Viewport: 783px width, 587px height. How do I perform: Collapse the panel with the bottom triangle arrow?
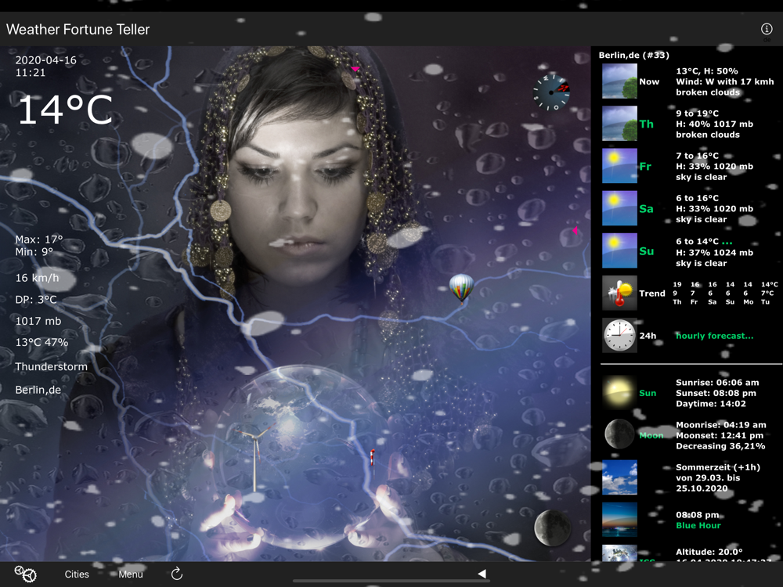[x=482, y=574]
